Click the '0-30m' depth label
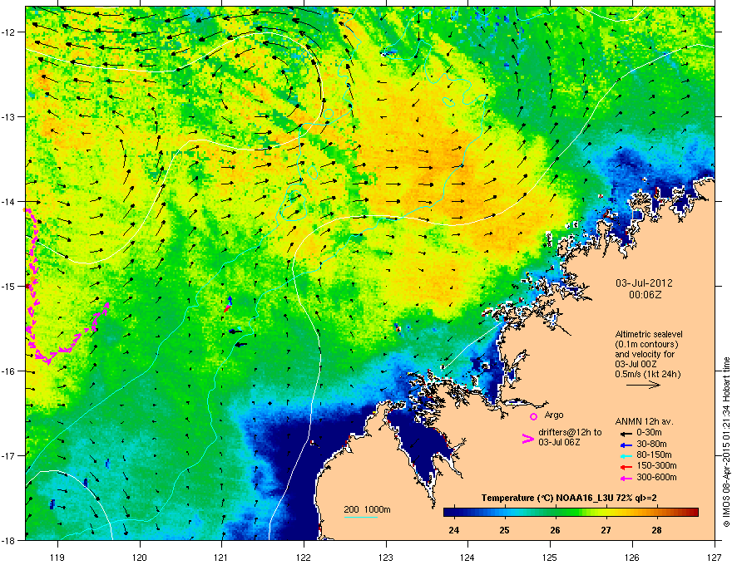732x565 pixels. [x=650, y=433]
